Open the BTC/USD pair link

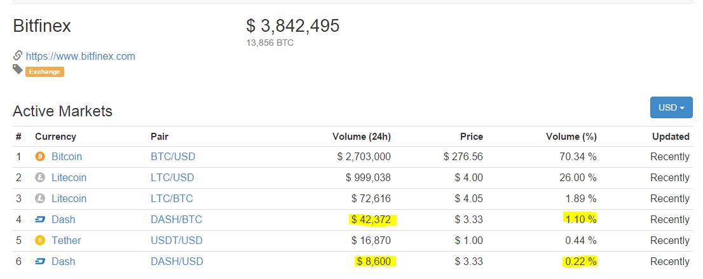(173, 157)
